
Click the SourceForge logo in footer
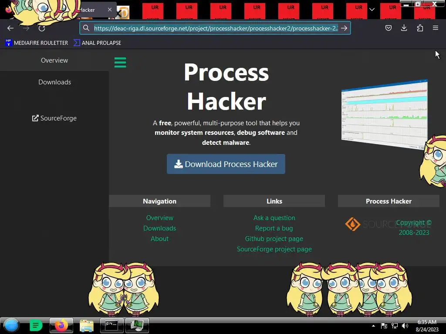pyautogui.click(x=388, y=224)
